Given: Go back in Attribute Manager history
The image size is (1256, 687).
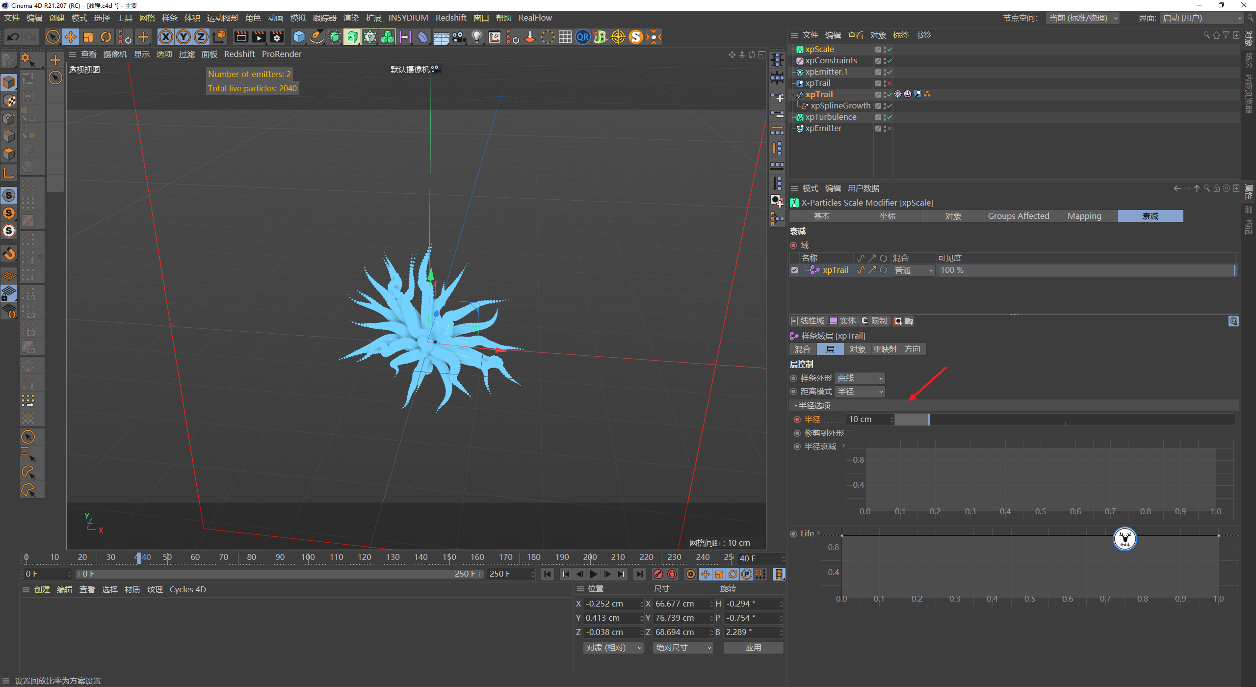Looking at the screenshot, I should point(1177,188).
